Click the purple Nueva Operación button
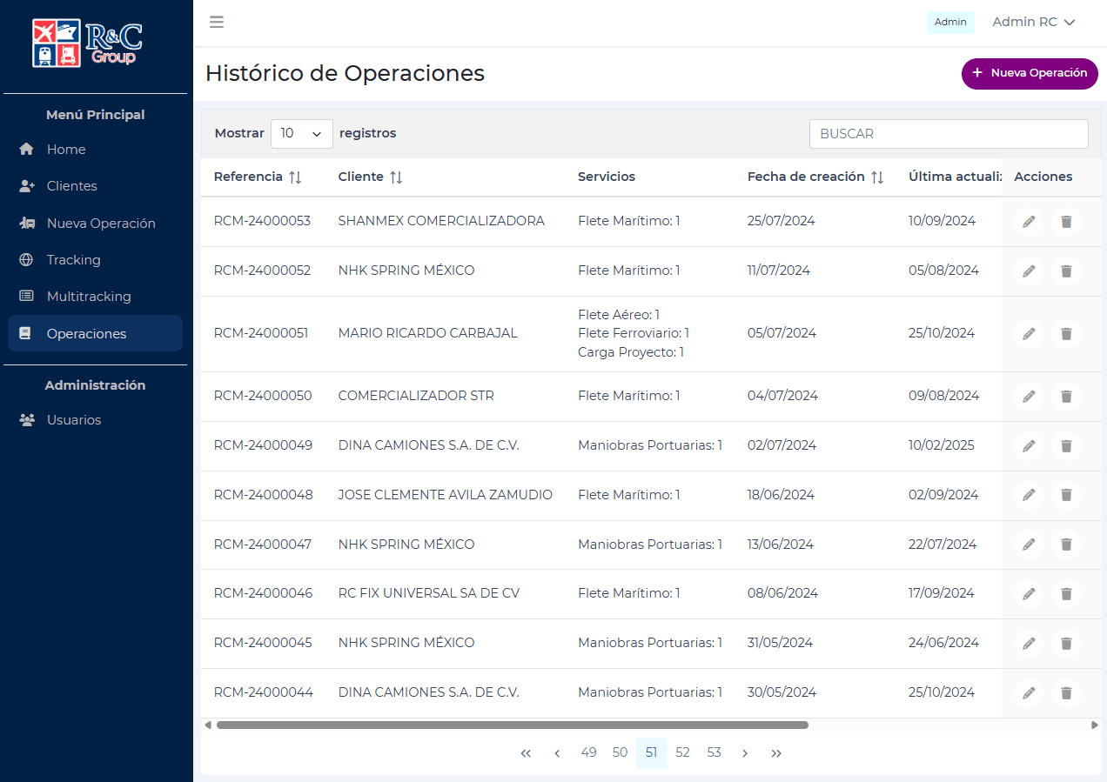The height and width of the screenshot is (782, 1107). 1030,73
